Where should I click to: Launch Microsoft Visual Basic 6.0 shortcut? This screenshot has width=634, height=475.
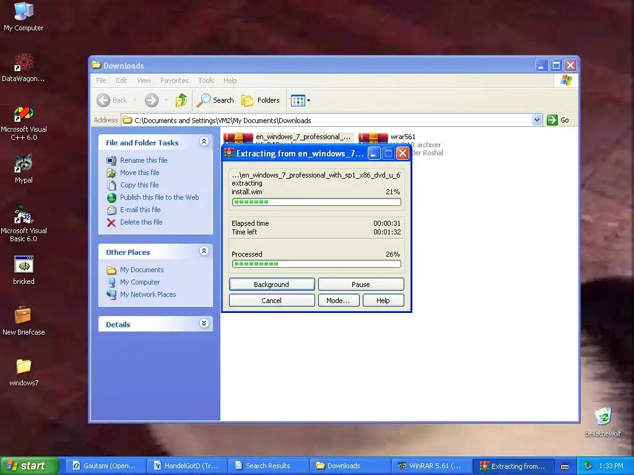[x=24, y=224]
